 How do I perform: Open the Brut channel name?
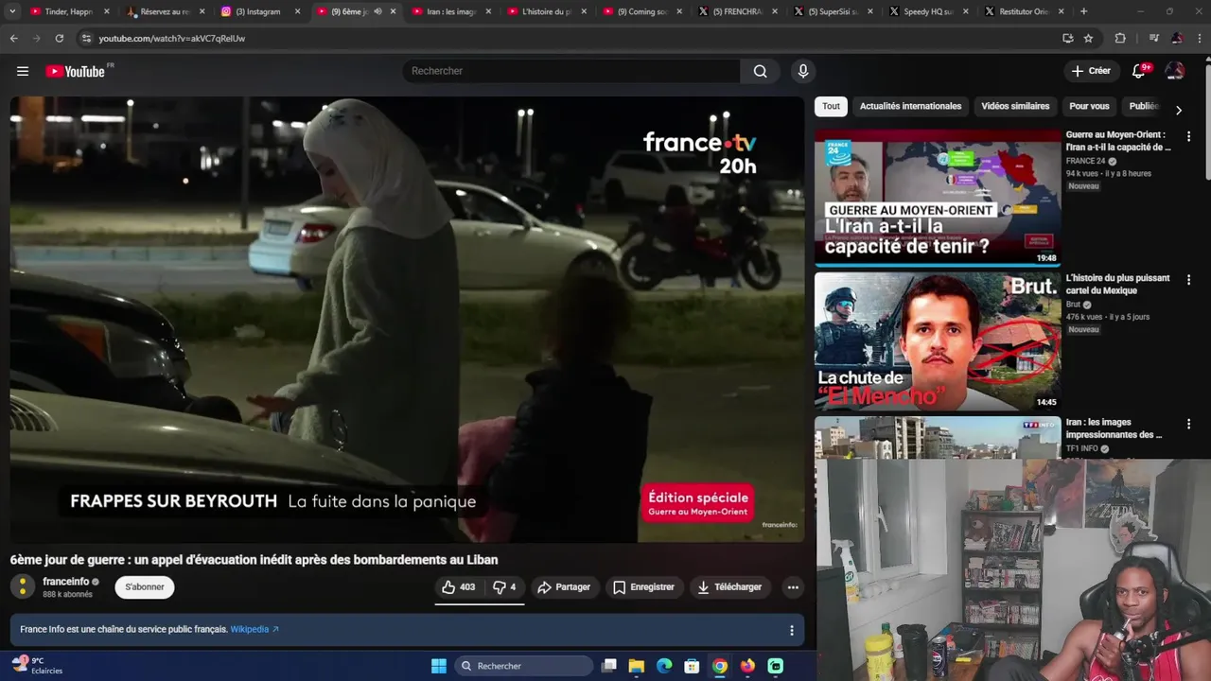(1073, 305)
